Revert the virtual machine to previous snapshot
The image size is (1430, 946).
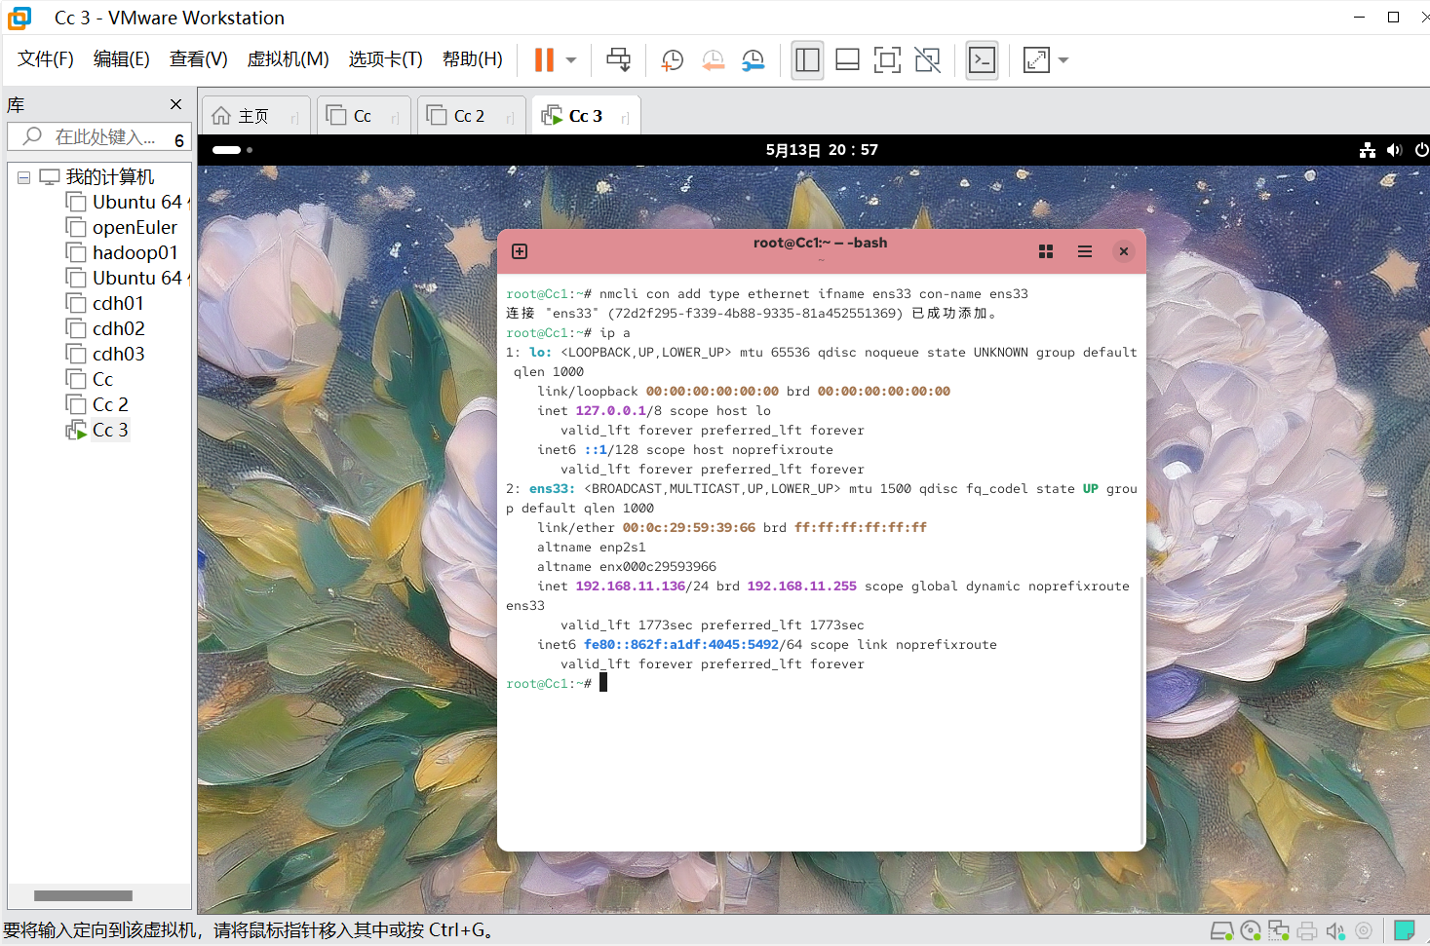[714, 60]
